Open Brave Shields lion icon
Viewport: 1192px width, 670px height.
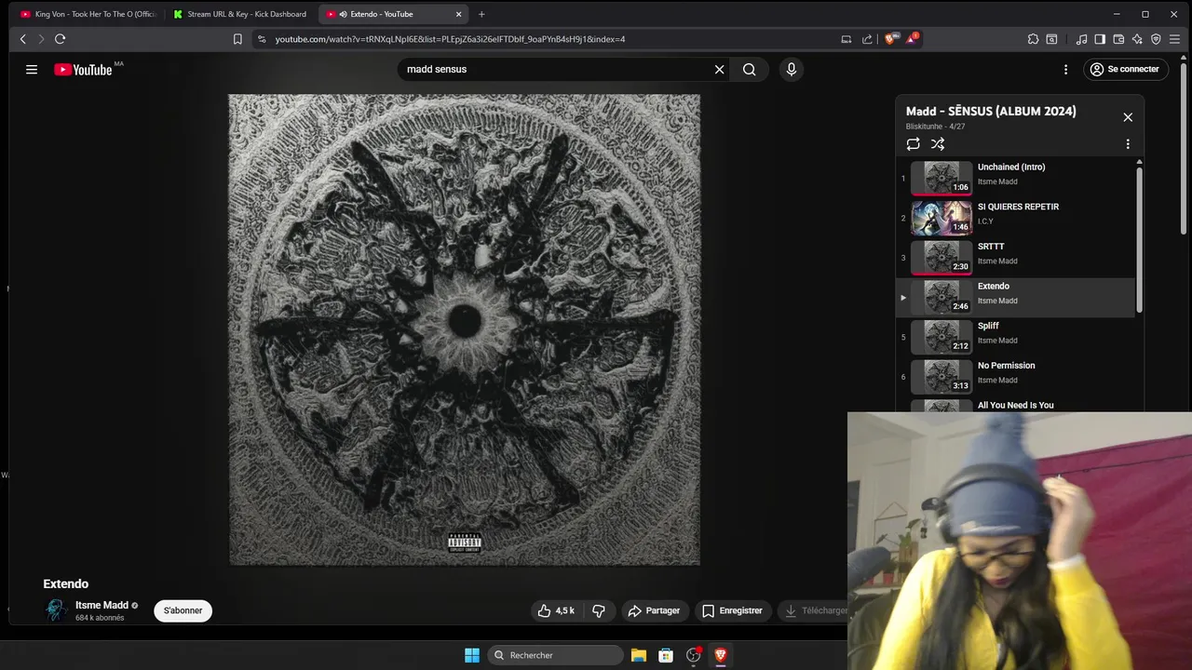[891, 39]
